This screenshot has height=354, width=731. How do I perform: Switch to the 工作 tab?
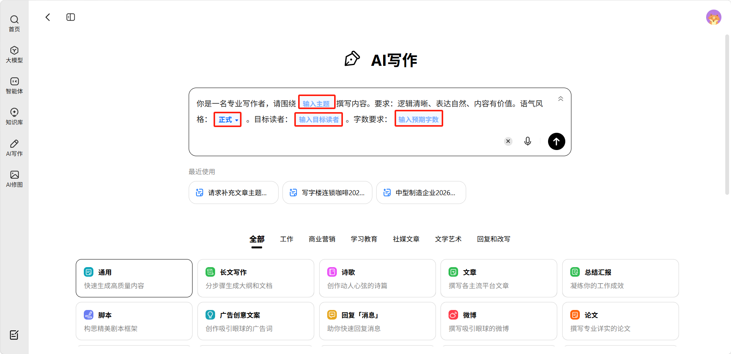tap(287, 239)
